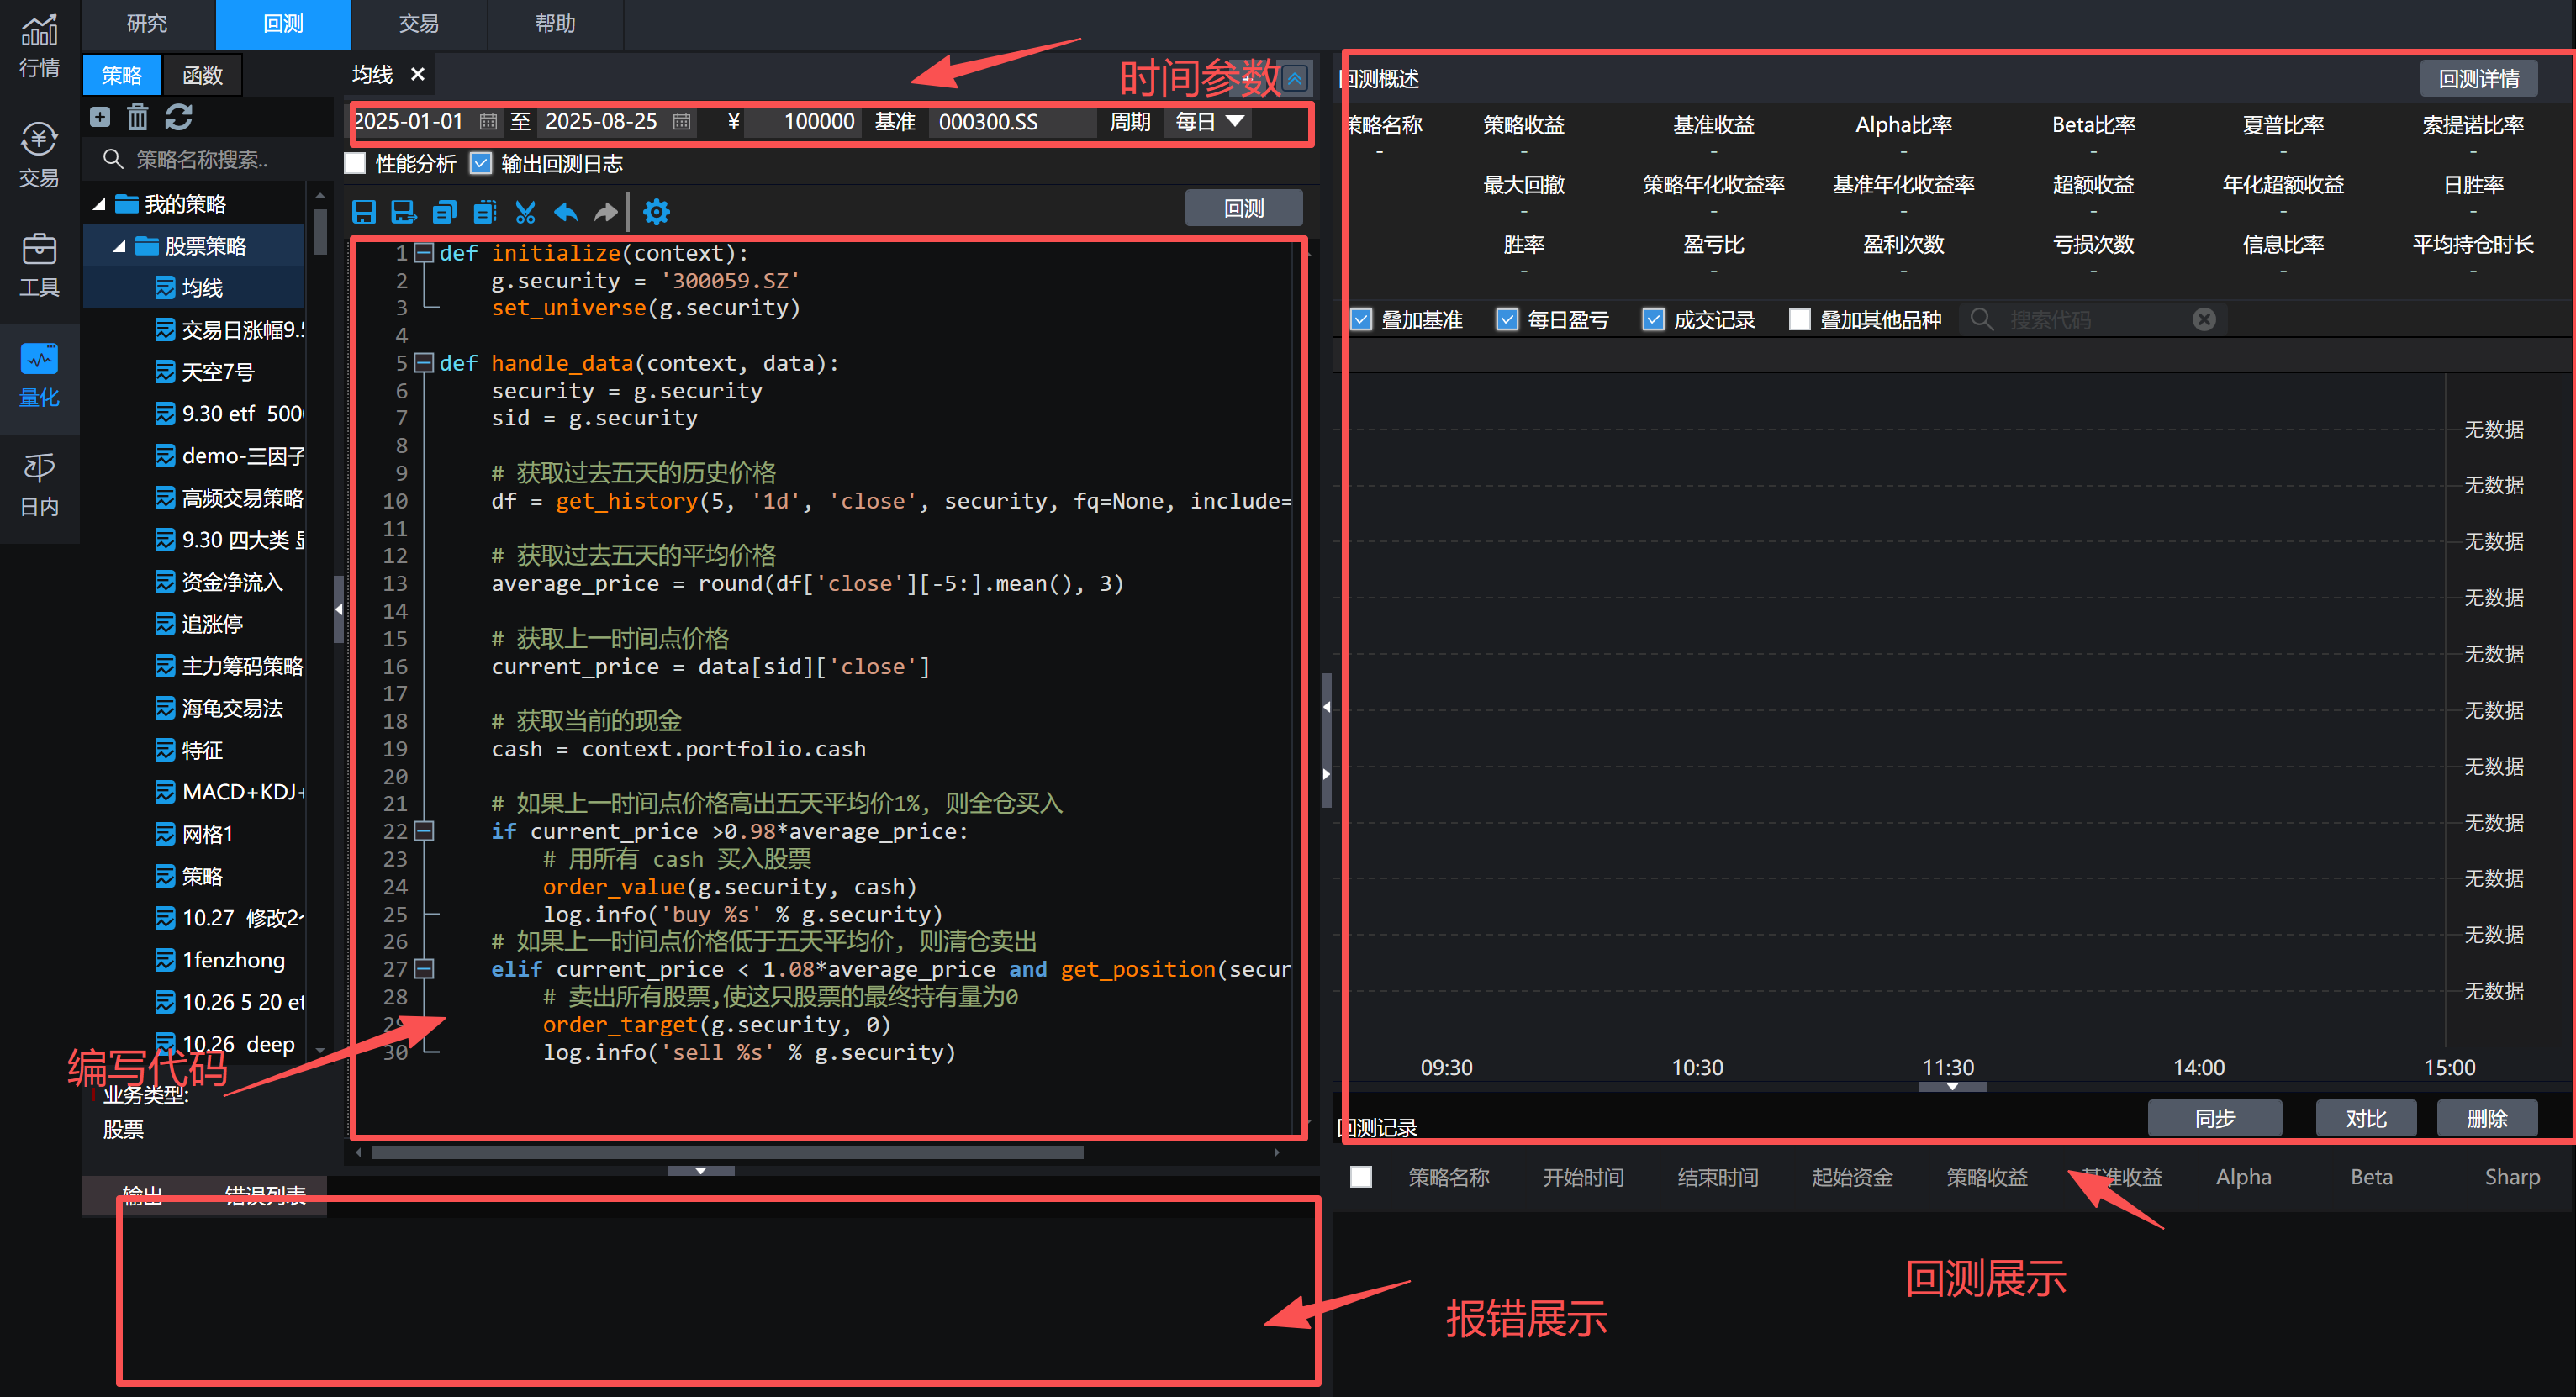Screen dimensions: 2576x1397
Task: Enable the 性能分析 checkbox
Action: pyautogui.click(x=356, y=163)
